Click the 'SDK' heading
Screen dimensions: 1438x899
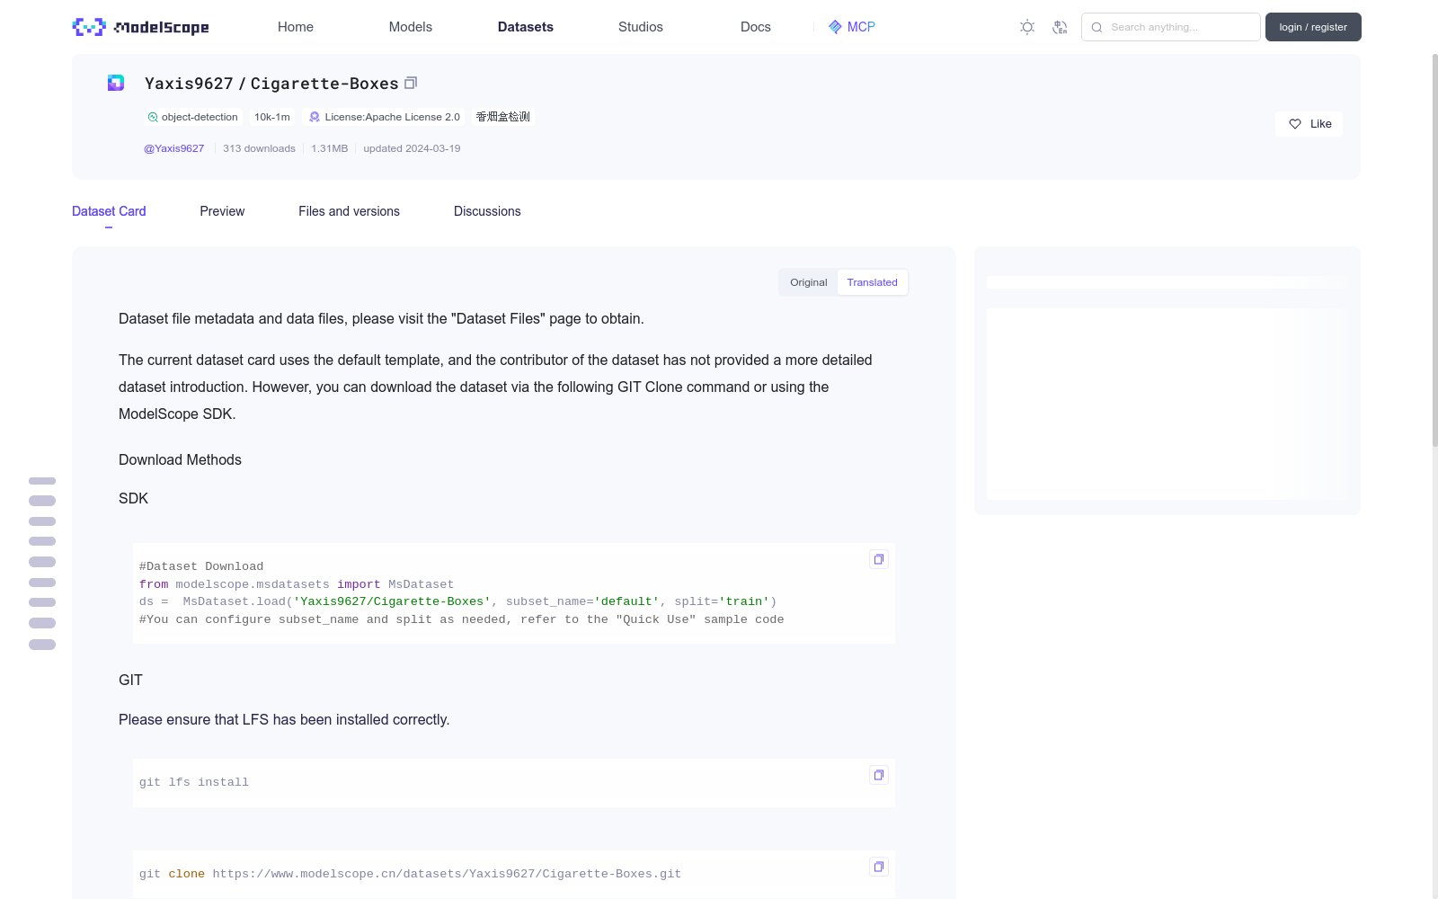pos(133,498)
